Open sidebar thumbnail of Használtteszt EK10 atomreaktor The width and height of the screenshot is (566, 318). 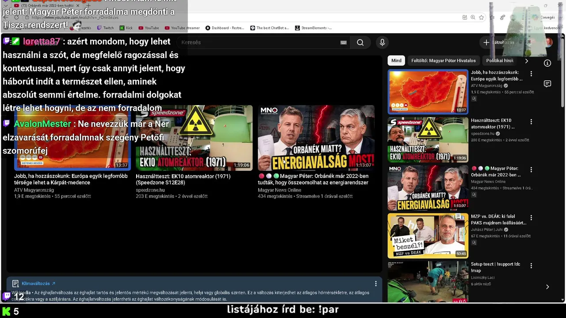428,140
